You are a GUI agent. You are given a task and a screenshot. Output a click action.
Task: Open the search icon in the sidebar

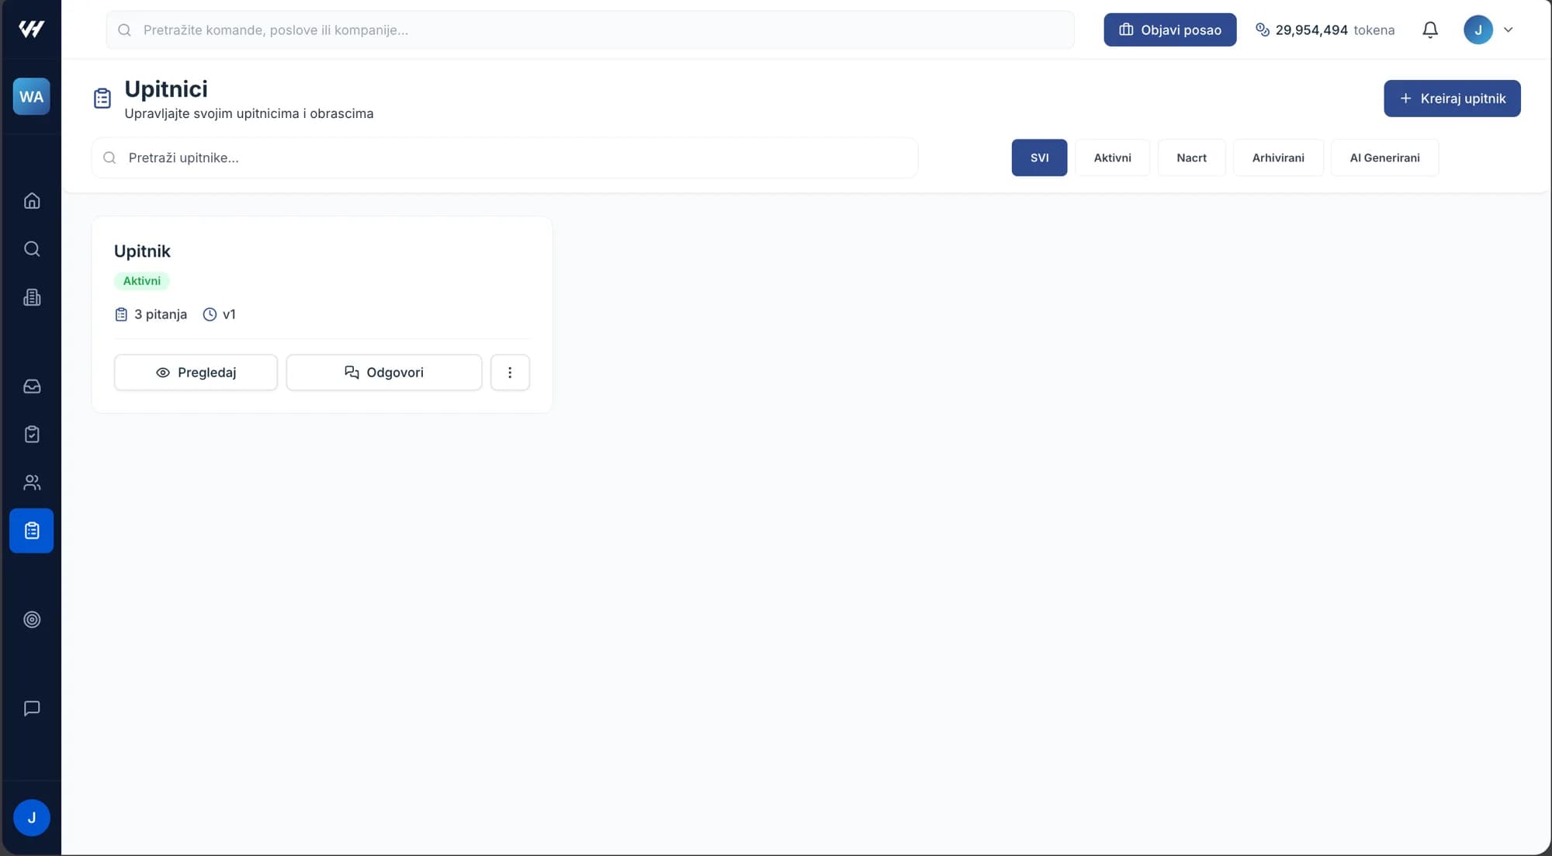click(x=32, y=249)
